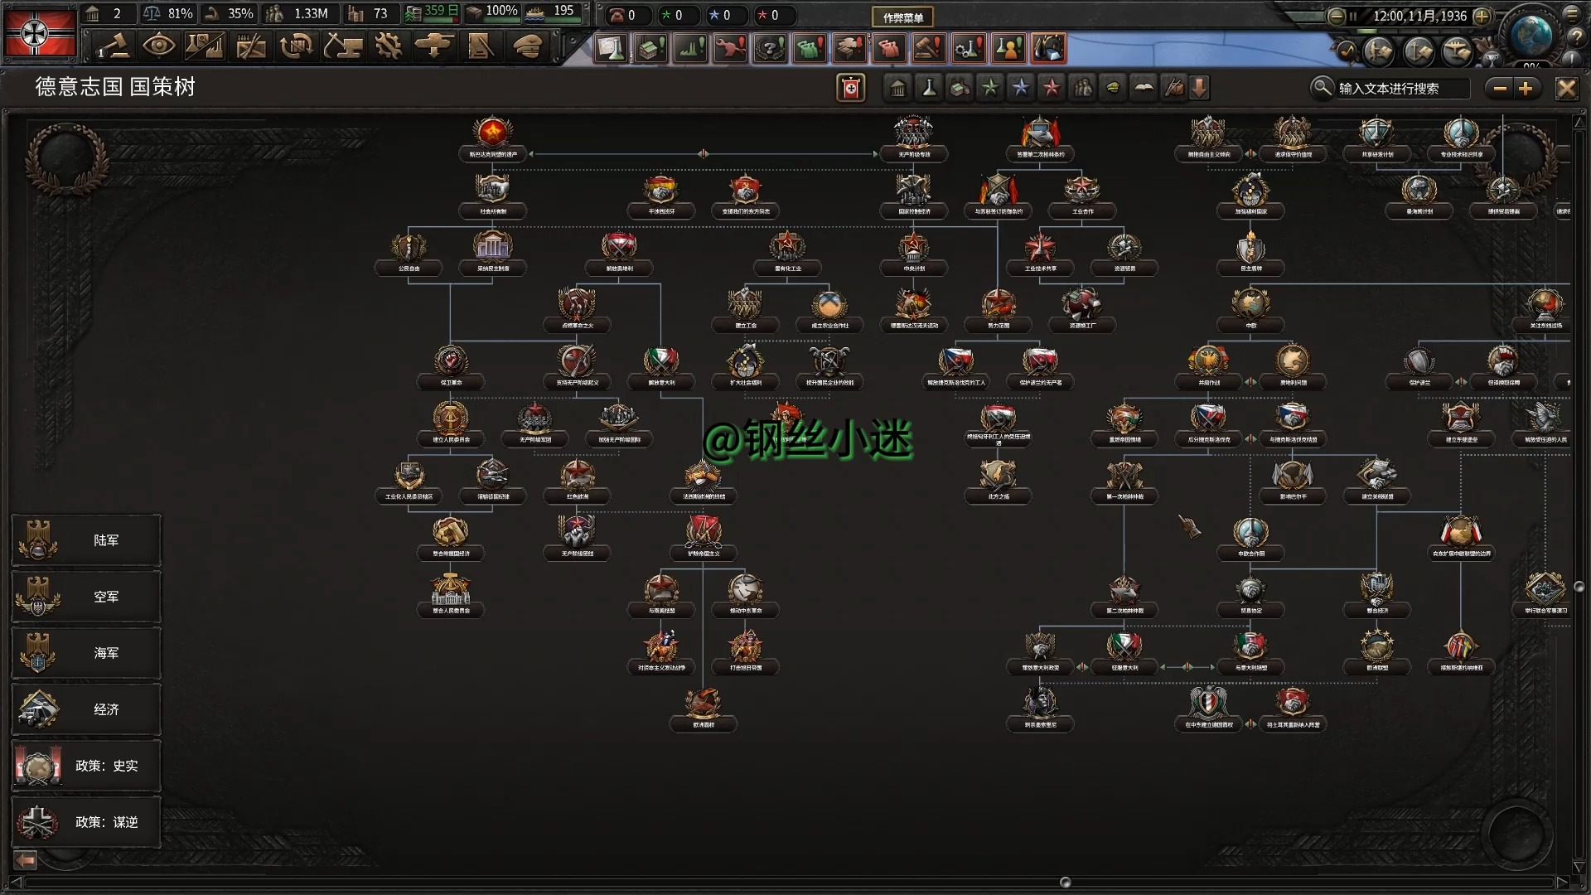Select the 保卫革命 focus
Screen dimensions: 1591x895
click(x=451, y=368)
